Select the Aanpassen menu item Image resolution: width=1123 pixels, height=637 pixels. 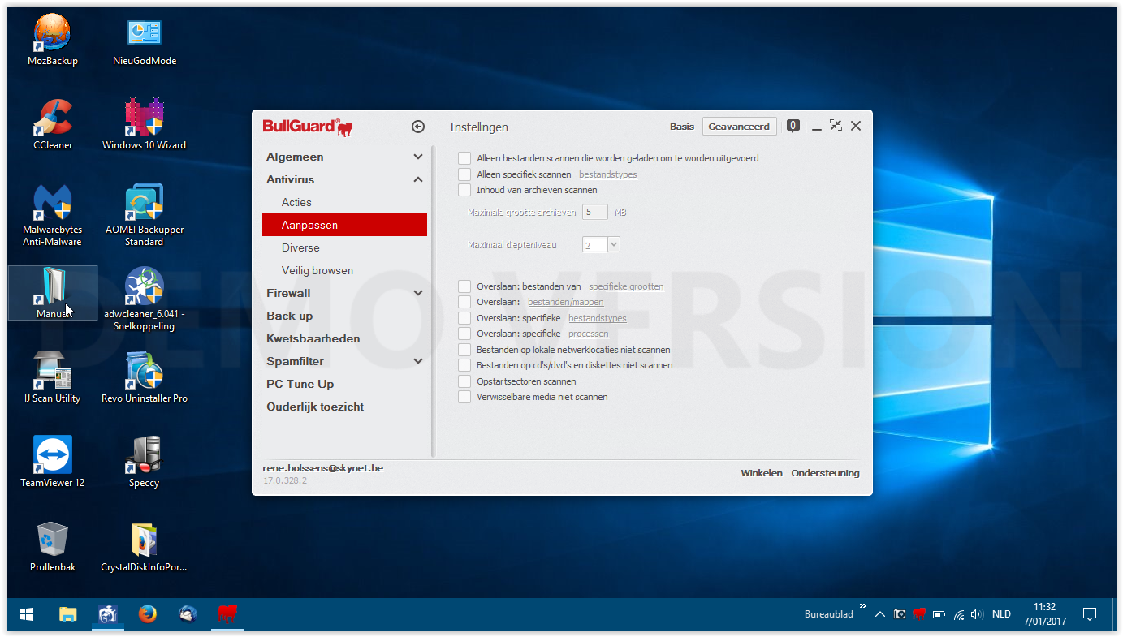click(344, 225)
